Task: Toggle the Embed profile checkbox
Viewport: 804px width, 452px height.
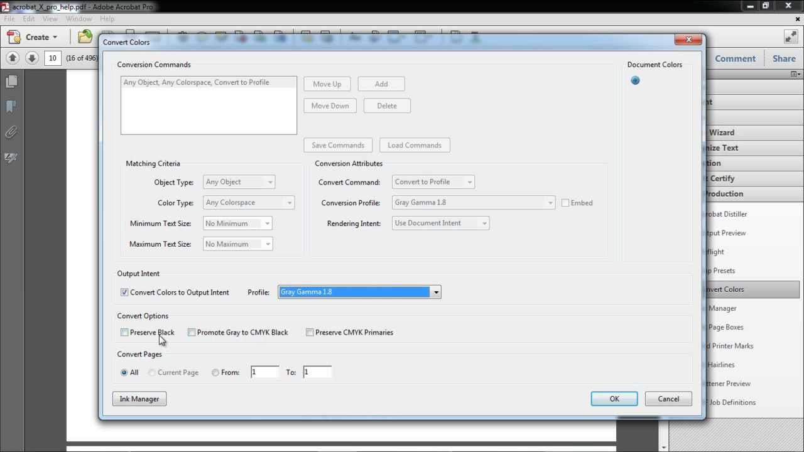Action: click(565, 203)
